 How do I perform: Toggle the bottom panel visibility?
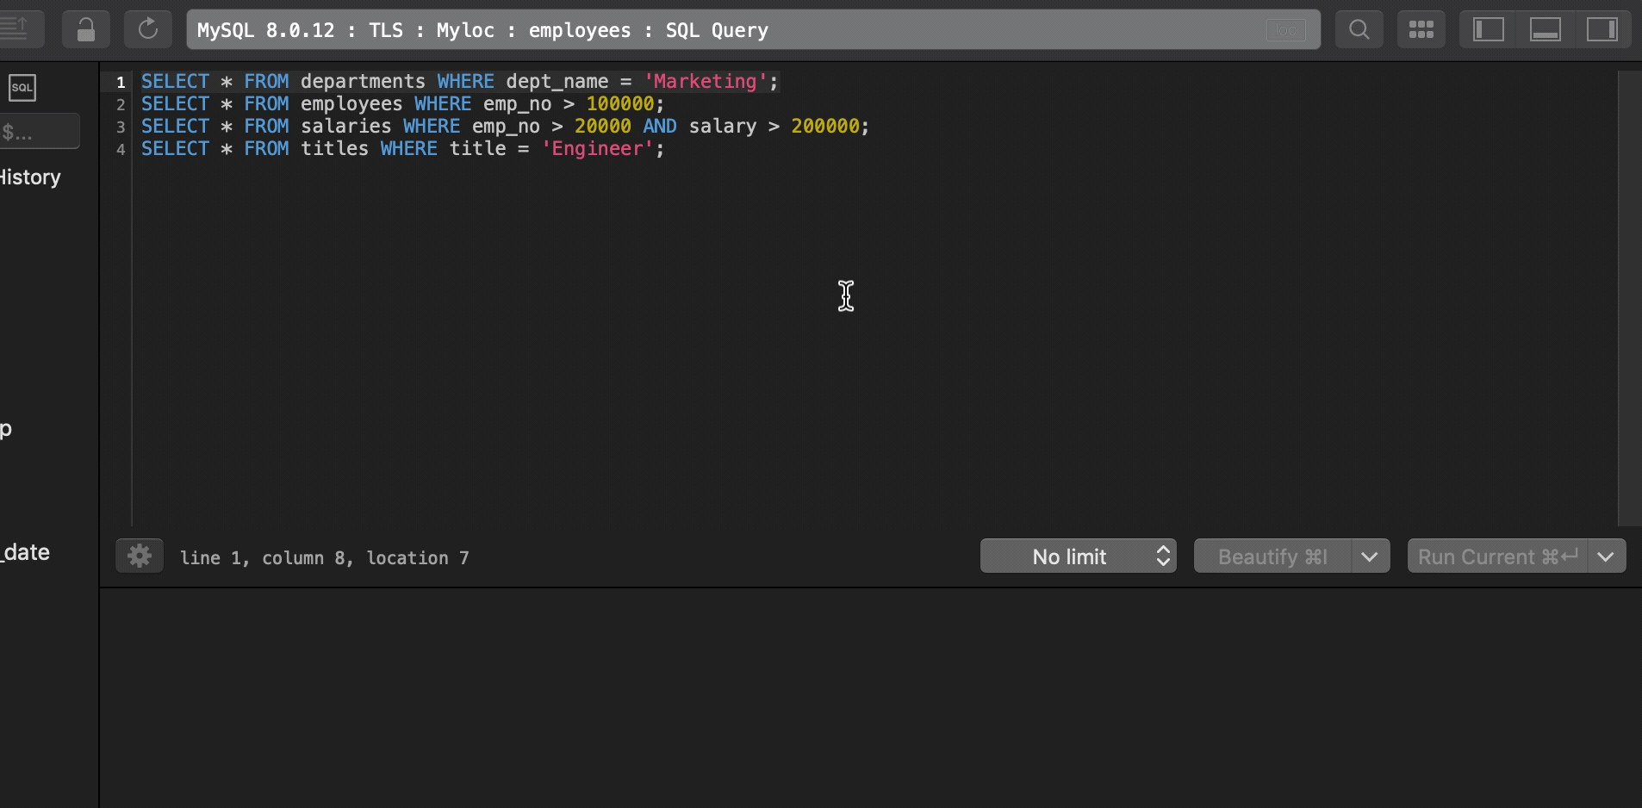click(1545, 30)
